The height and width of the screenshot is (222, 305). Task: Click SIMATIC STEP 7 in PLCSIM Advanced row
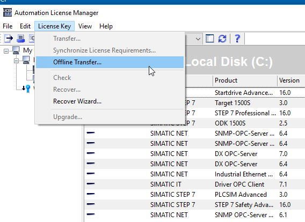(172, 195)
